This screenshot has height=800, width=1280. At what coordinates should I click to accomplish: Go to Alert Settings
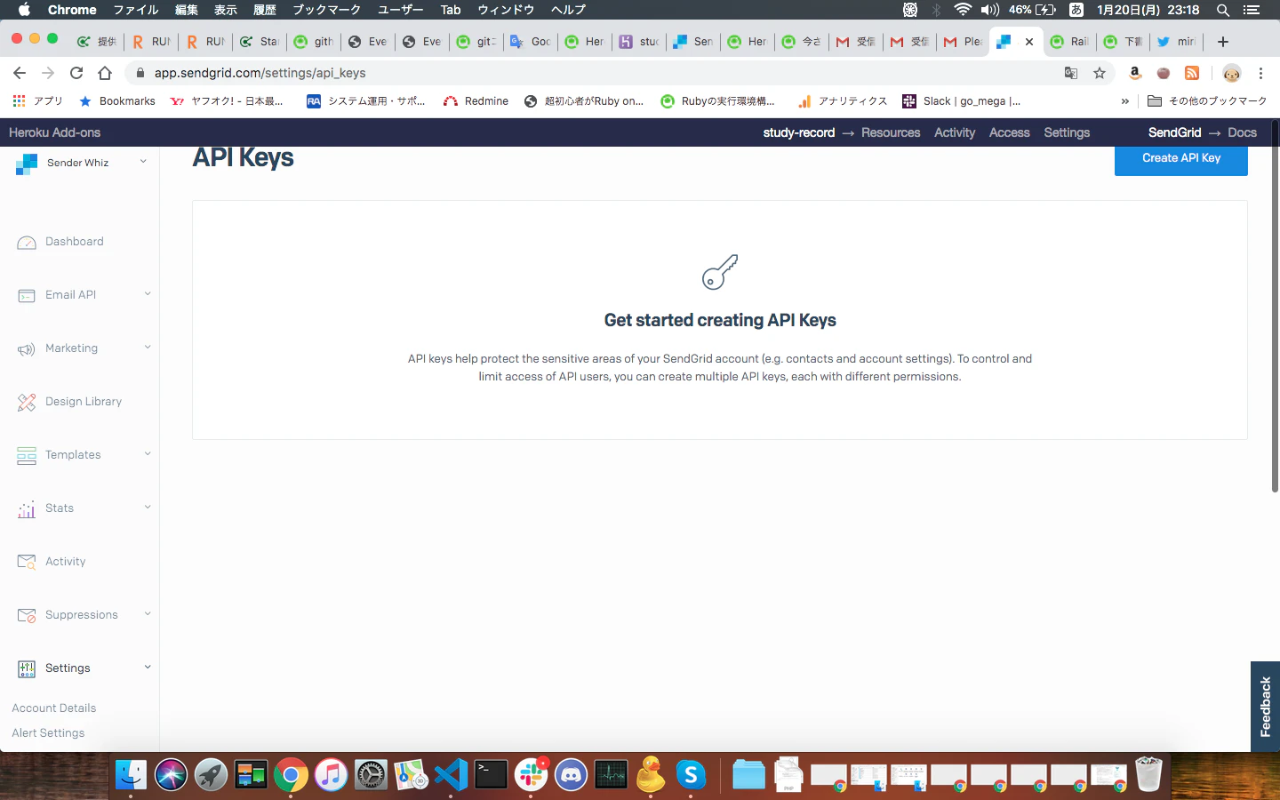(x=48, y=733)
